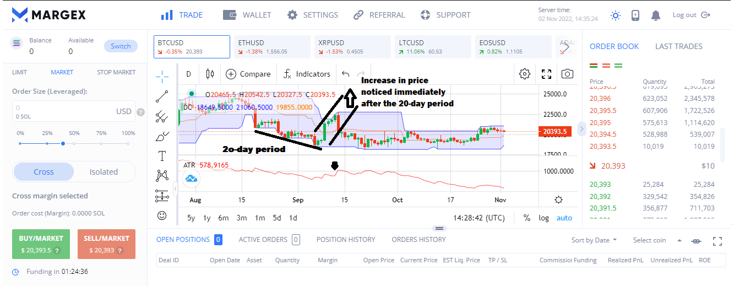Select the trend line drawing tool
734x286 pixels.
[x=162, y=96]
